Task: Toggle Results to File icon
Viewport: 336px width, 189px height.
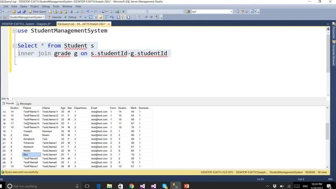Action: [128, 17]
